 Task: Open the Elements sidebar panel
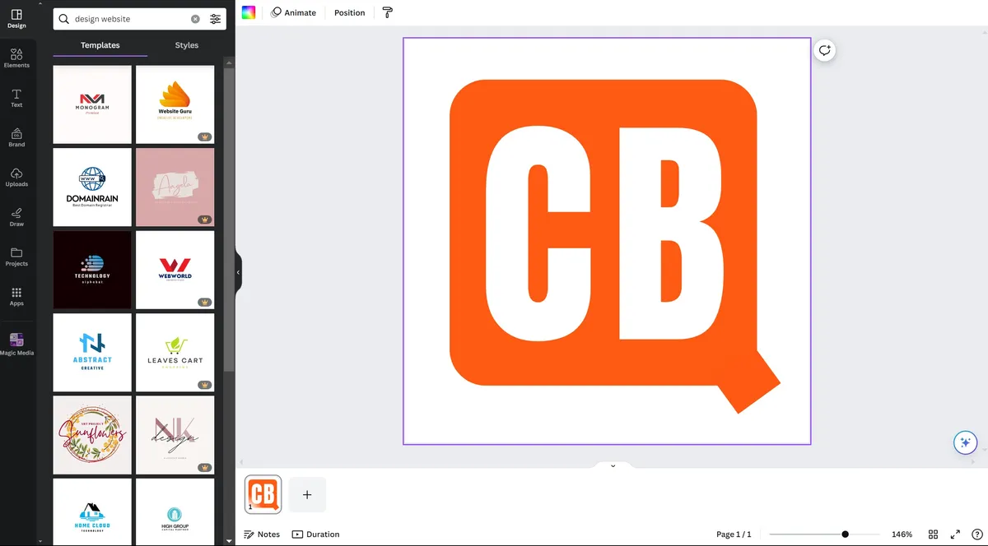[x=16, y=58]
